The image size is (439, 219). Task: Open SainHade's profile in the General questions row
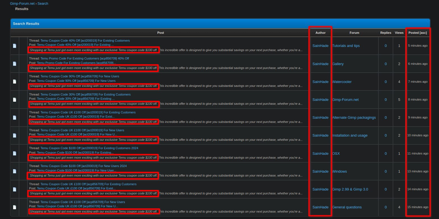click(x=320, y=207)
